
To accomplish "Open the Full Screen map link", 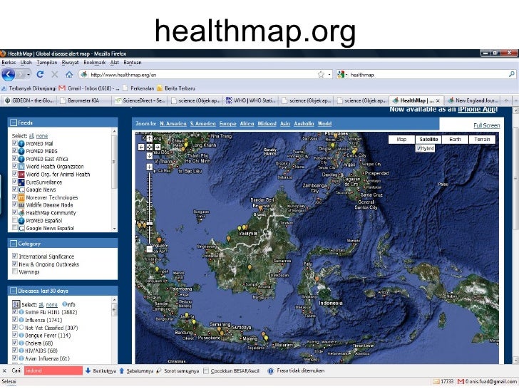I will click(486, 125).
